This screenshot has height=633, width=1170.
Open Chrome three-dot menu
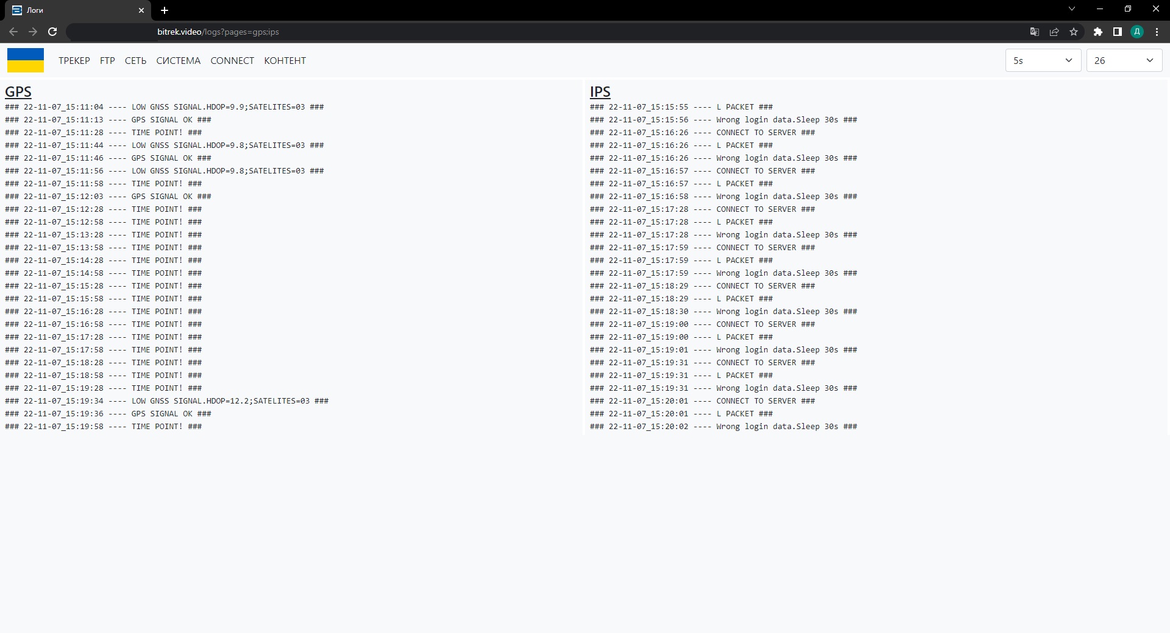click(x=1157, y=32)
